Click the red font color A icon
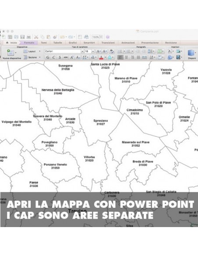The height and width of the screenshot is (256, 198). point(101,57)
